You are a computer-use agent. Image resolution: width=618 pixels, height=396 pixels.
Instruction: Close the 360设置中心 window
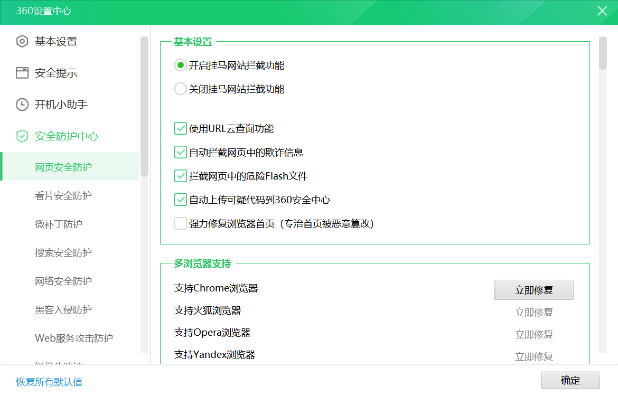[x=602, y=11]
